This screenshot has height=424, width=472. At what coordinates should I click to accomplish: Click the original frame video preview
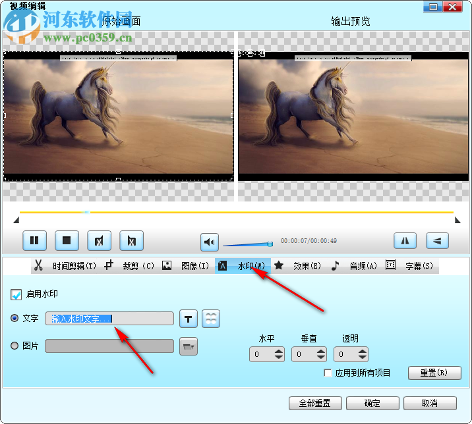[118, 117]
